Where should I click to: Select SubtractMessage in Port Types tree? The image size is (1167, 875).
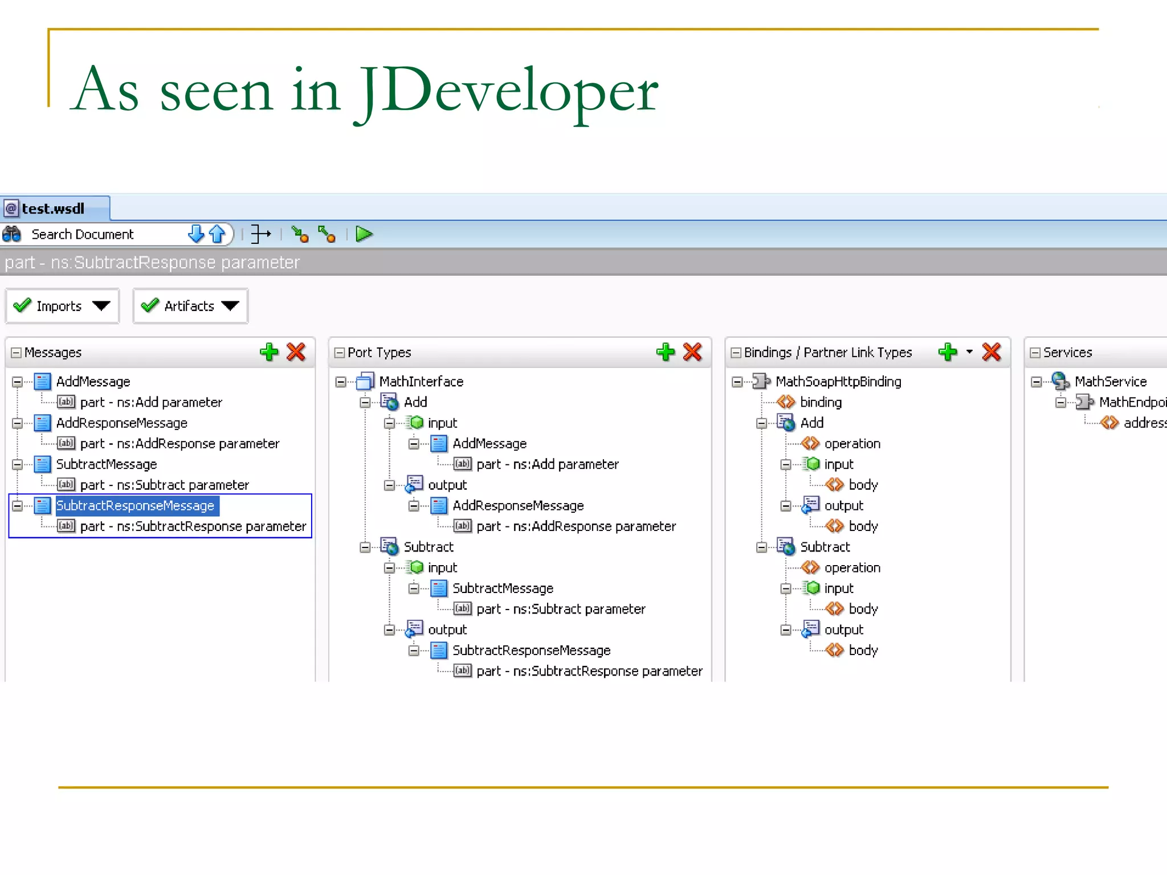tap(503, 588)
